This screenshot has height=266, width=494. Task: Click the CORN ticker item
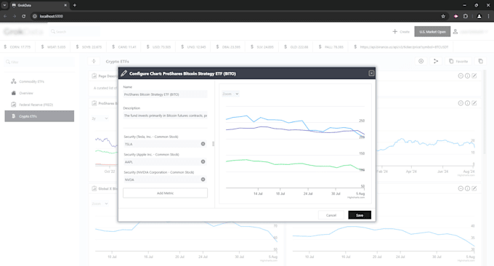pos(17,47)
